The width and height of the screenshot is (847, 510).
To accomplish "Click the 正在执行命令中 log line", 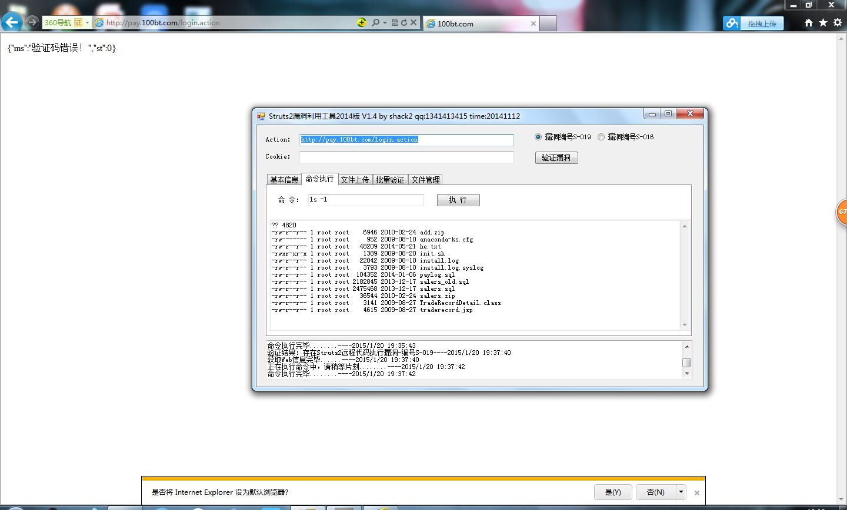I will 366,367.
